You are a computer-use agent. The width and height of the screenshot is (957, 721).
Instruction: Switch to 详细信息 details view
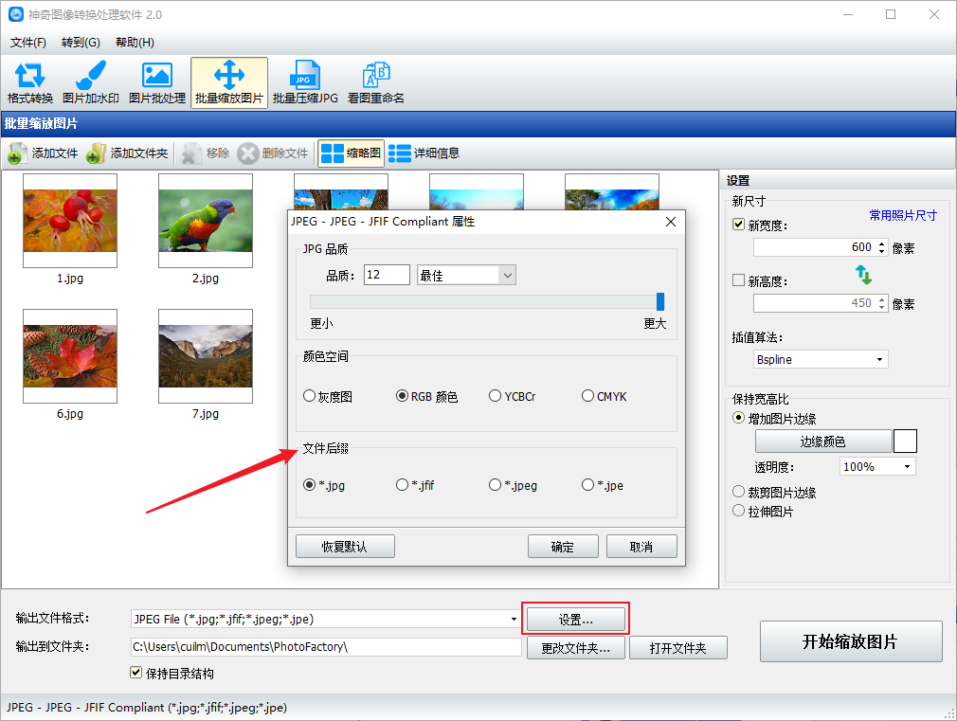[424, 153]
